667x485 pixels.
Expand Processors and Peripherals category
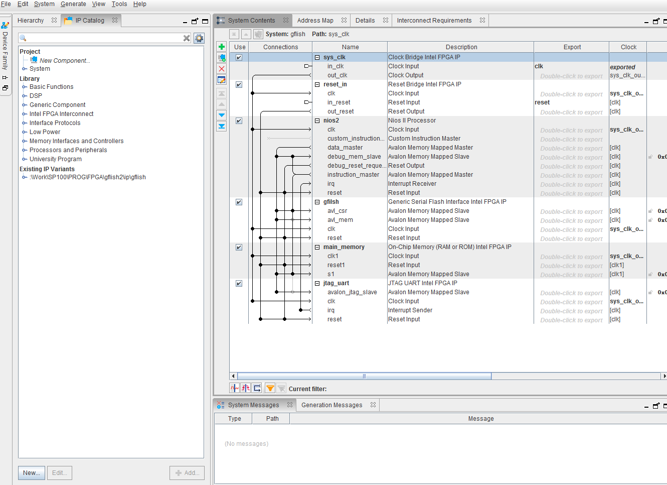pyautogui.click(x=24, y=150)
